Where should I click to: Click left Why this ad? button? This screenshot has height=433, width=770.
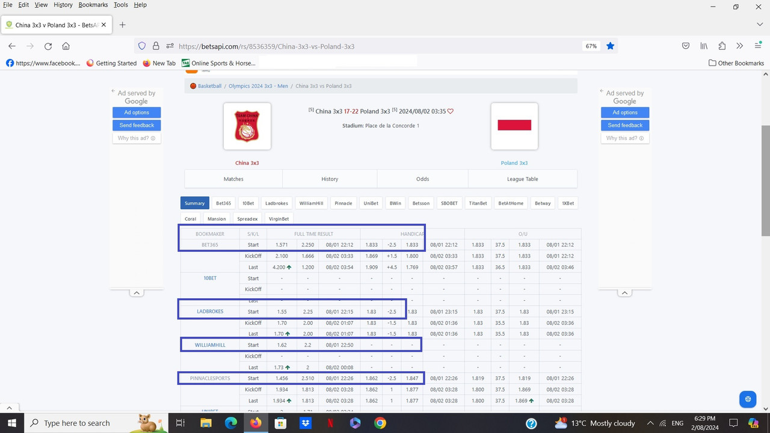click(x=137, y=138)
